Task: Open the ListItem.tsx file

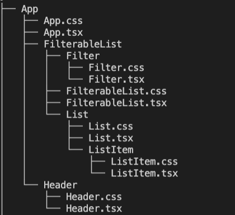Action: pyautogui.click(x=144, y=174)
